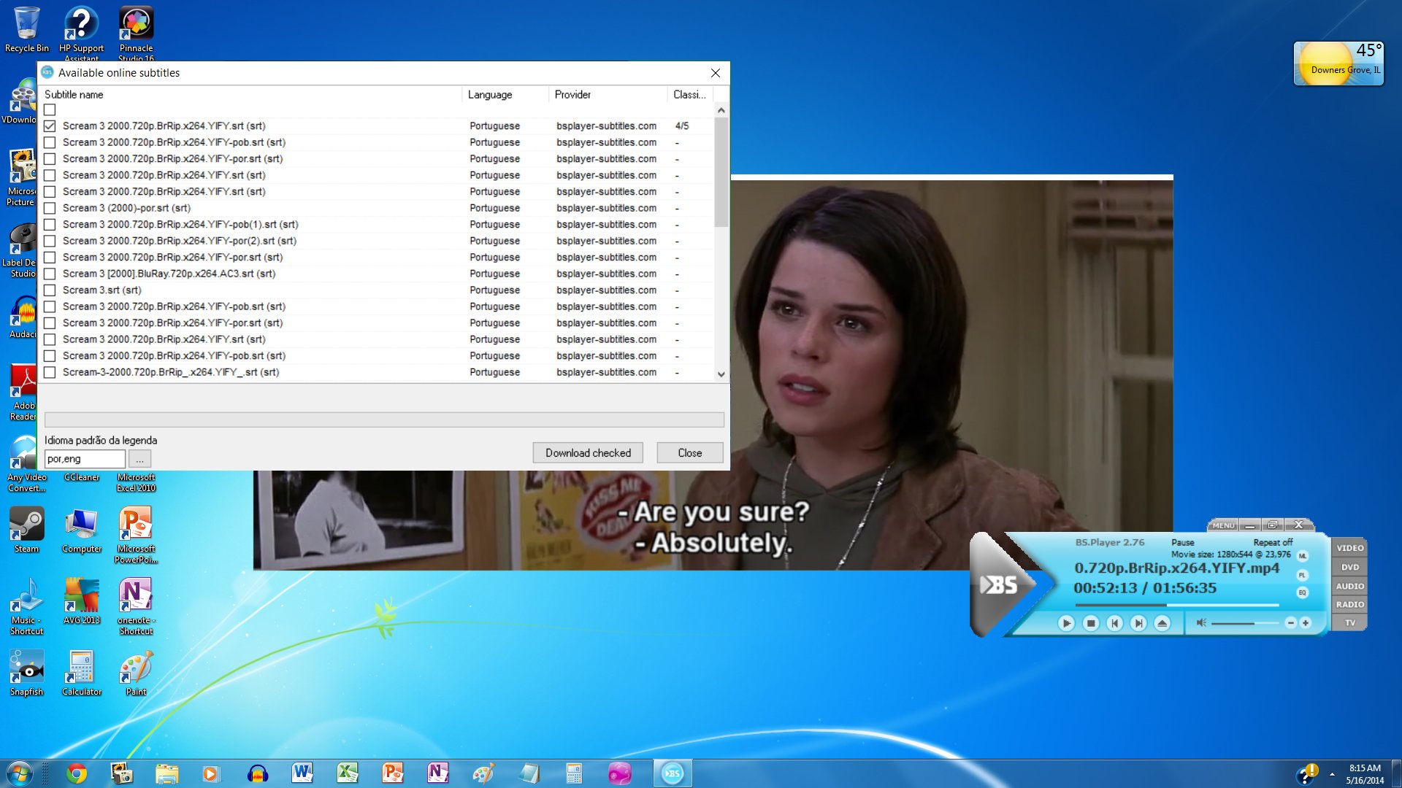
Task: Uncheck the subtitle rated 4/5
Action: 50,126
